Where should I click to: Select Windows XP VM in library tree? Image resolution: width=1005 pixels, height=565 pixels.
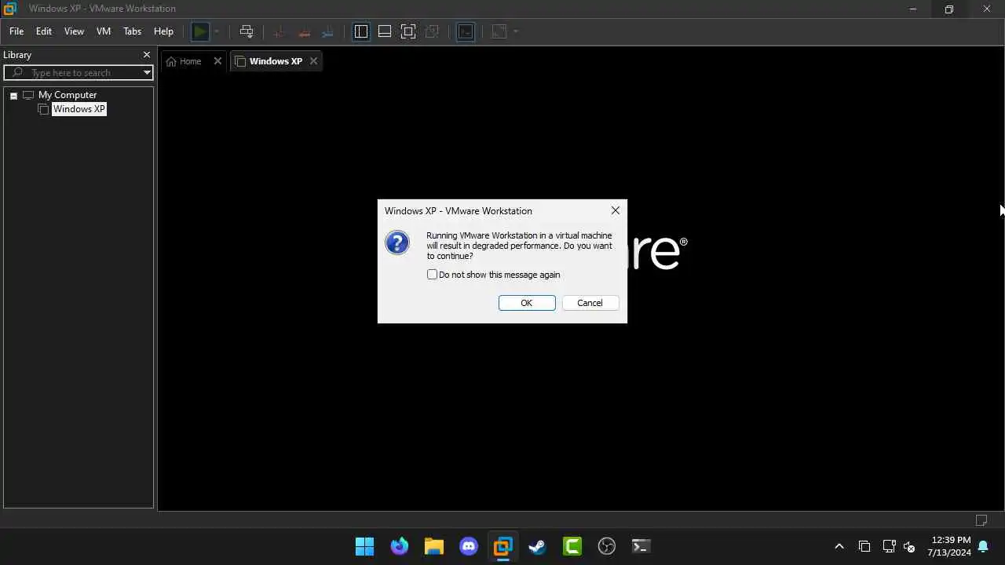[x=79, y=109]
